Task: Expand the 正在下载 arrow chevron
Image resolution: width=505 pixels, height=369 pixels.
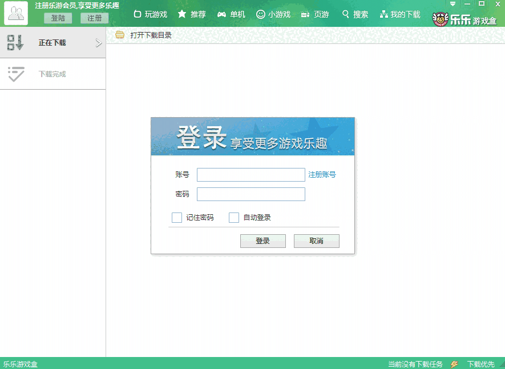Action: pos(98,43)
